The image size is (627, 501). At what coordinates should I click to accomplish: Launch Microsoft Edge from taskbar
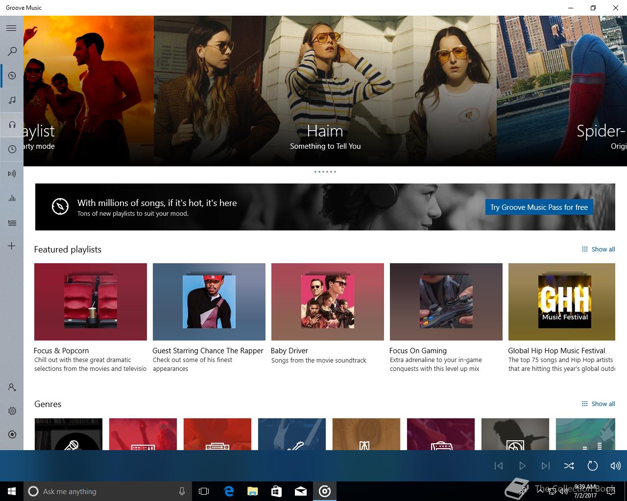228,491
